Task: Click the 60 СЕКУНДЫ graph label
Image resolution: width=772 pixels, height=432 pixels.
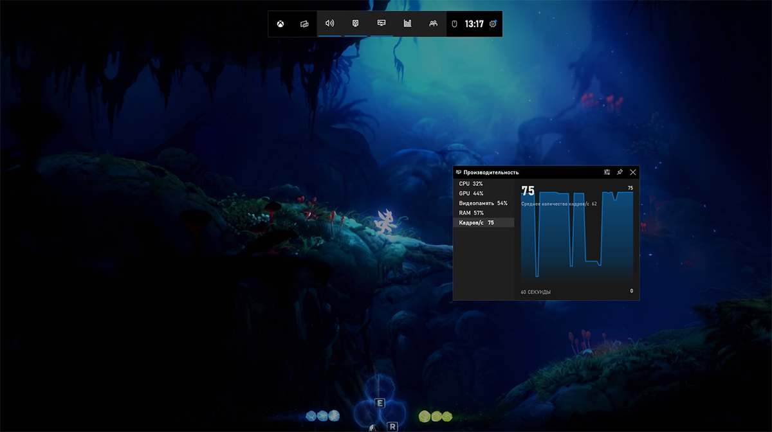Action: (535, 292)
